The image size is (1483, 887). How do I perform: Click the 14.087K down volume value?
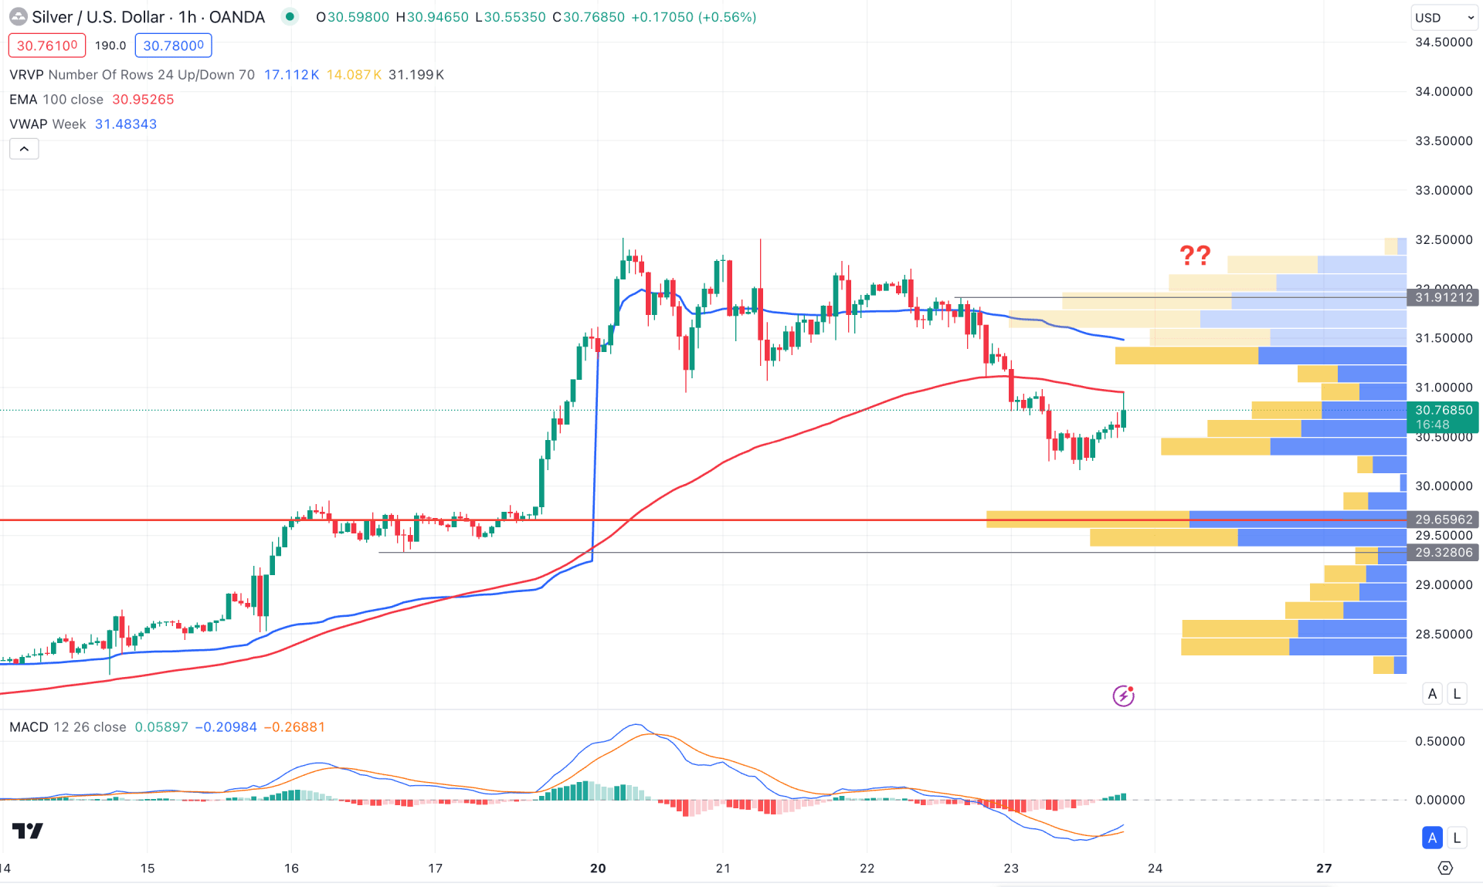(354, 75)
